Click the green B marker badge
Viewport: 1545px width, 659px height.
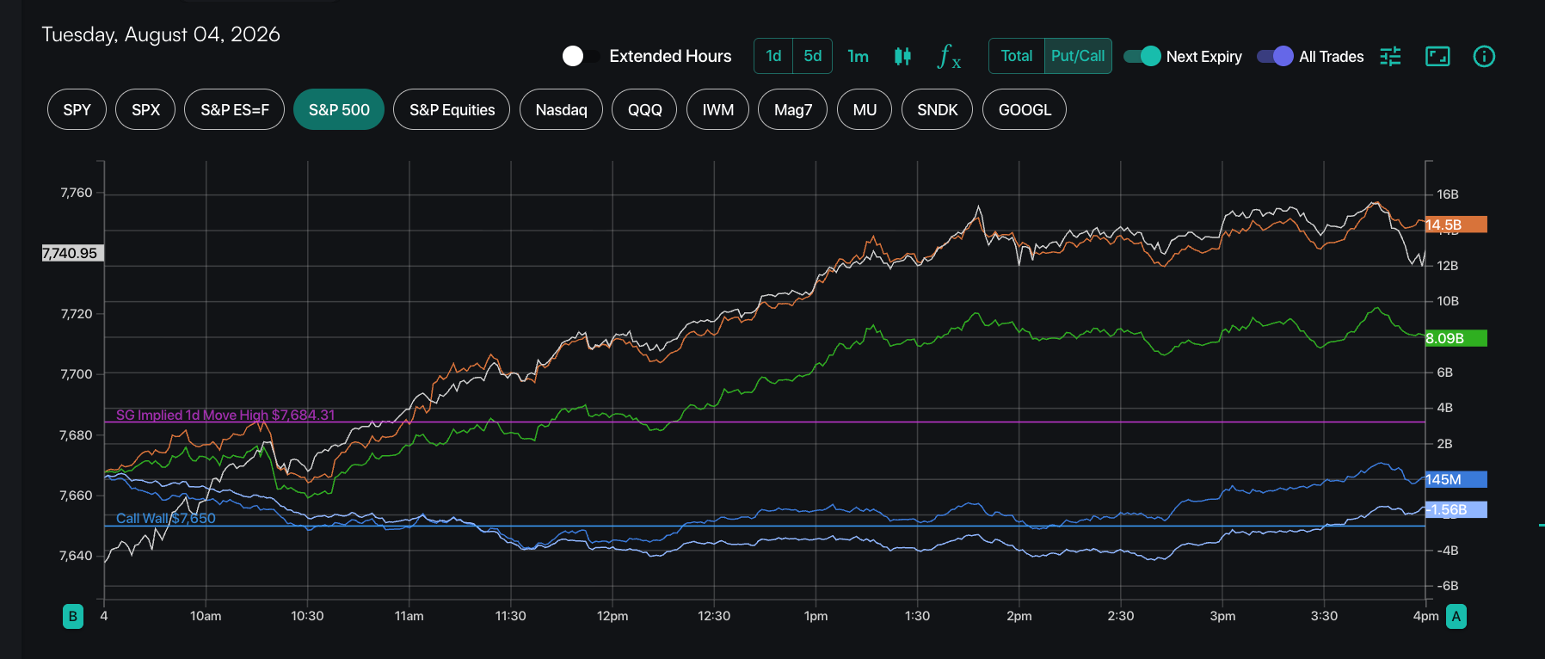tap(73, 616)
